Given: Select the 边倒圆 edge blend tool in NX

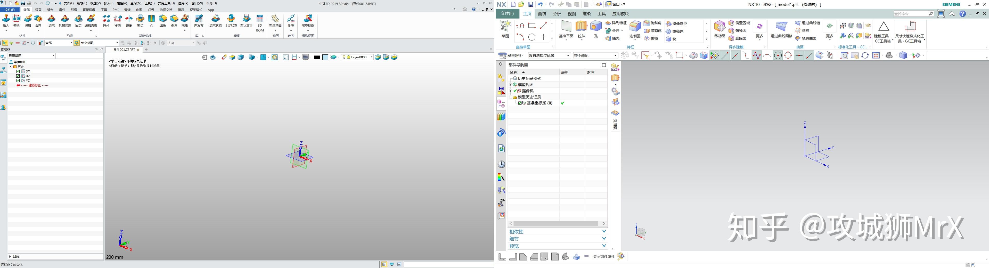Looking at the screenshot, I should pos(635,29).
